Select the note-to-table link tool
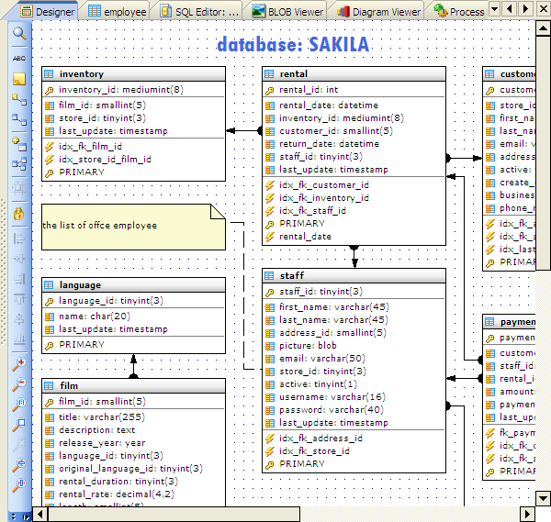The image size is (551, 522). coord(19,100)
